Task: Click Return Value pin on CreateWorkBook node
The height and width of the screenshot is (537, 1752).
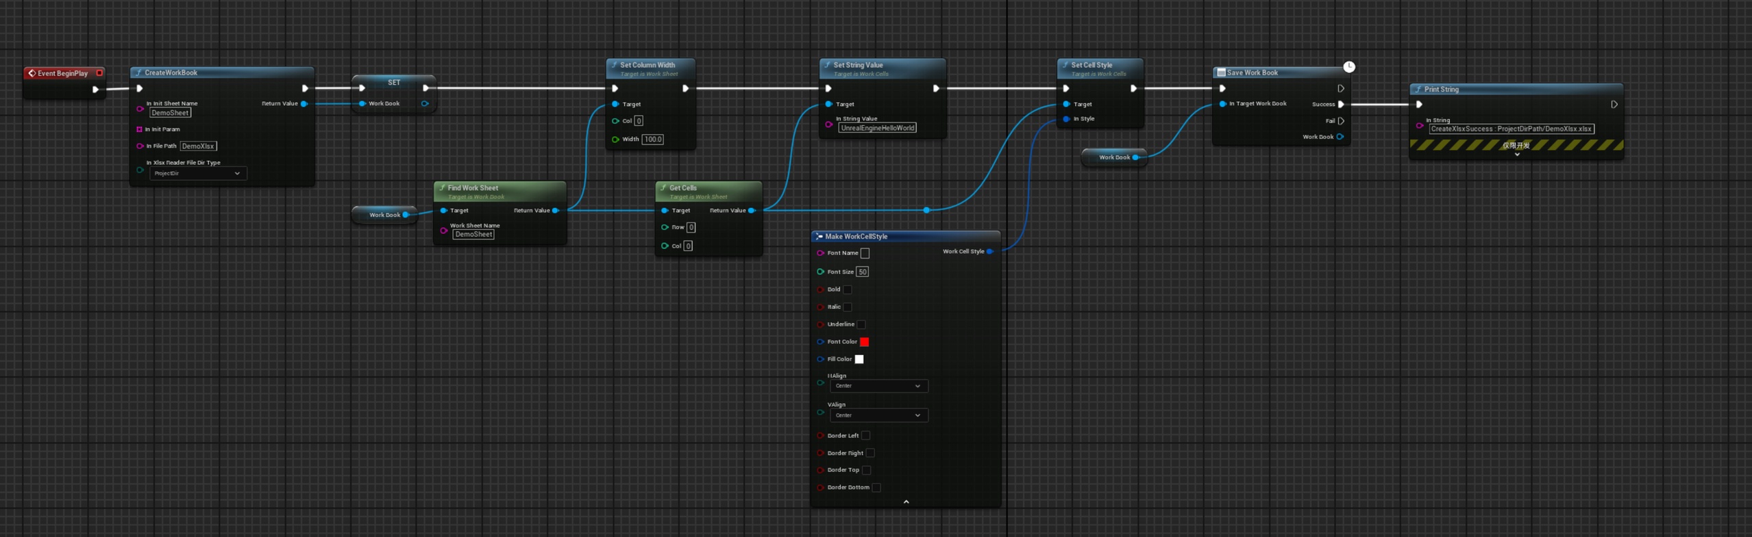Action: click(x=304, y=104)
